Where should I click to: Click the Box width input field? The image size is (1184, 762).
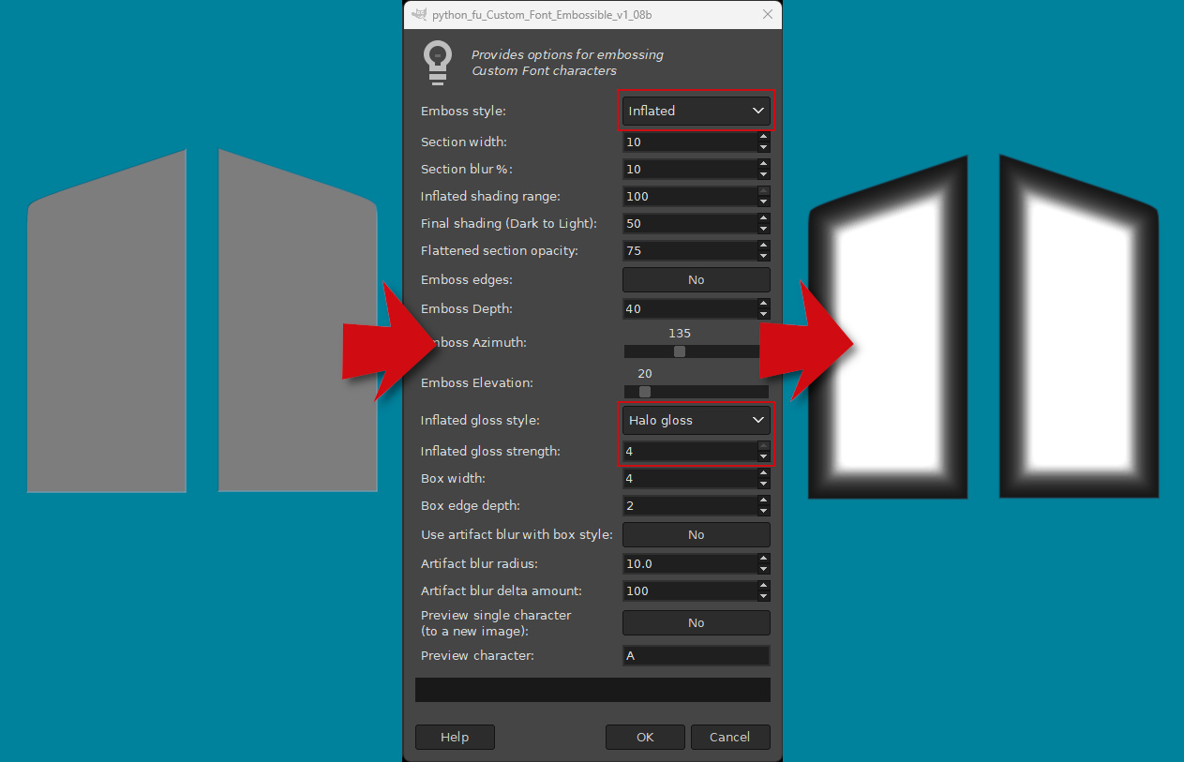(x=690, y=479)
